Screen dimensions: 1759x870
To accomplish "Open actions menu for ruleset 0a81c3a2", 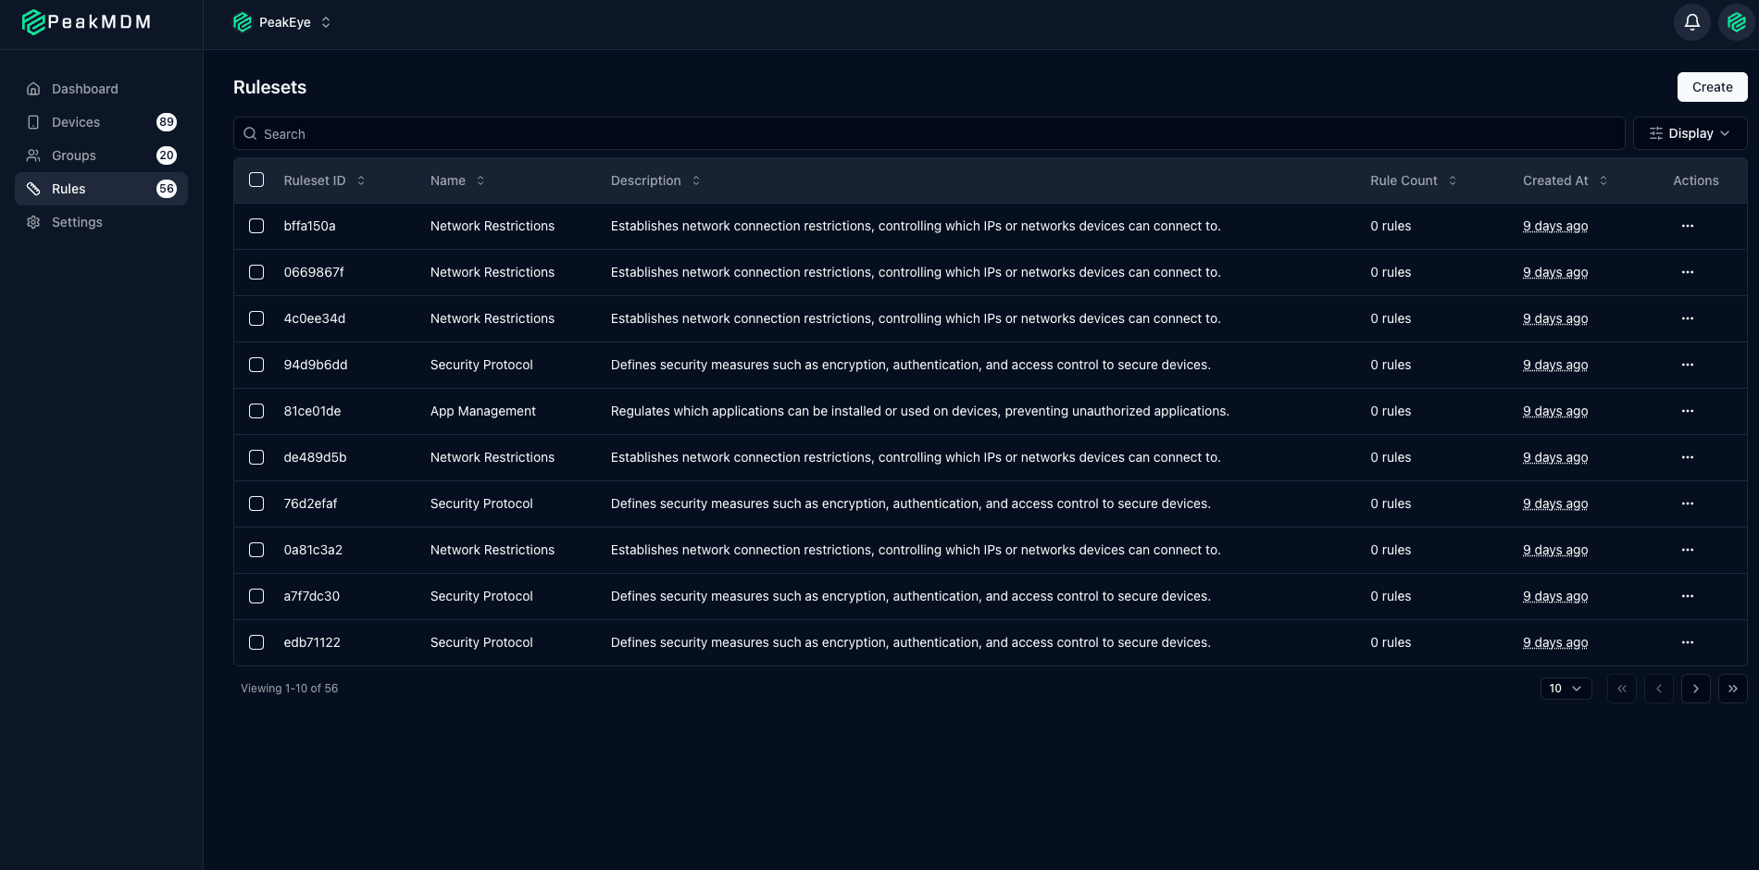I will click(1688, 550).
